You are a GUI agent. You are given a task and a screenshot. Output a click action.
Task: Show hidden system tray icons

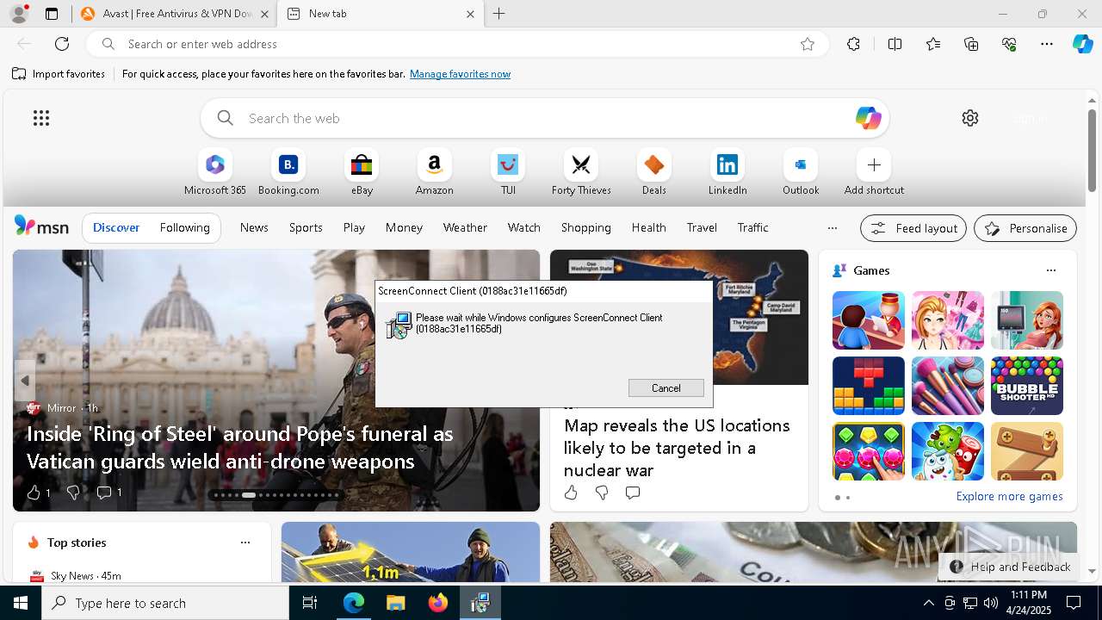[x=928, y=603]
